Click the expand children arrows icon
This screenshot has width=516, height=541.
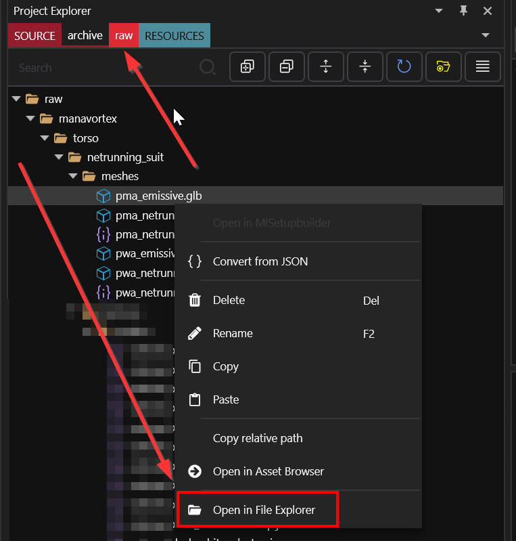pyautogui.click(x=326, y=66)
